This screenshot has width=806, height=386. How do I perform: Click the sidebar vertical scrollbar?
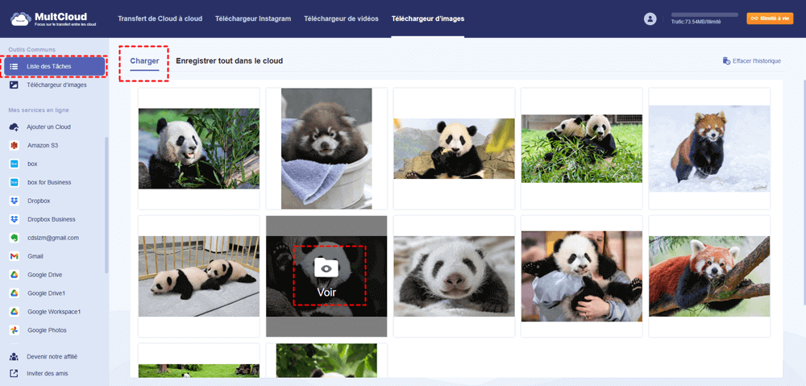(107, 205)
